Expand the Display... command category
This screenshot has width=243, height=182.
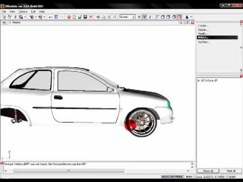(x=204, y=30)
